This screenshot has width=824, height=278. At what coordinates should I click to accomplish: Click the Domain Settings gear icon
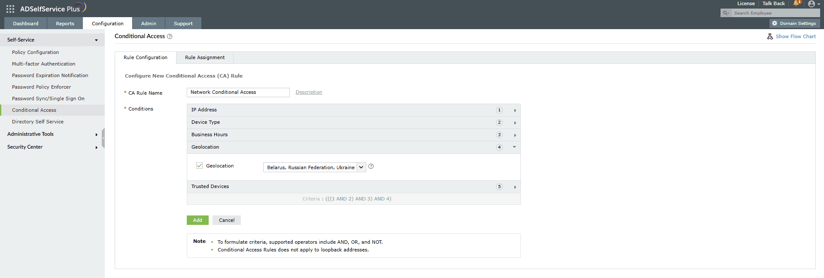(x=775, y=24)
